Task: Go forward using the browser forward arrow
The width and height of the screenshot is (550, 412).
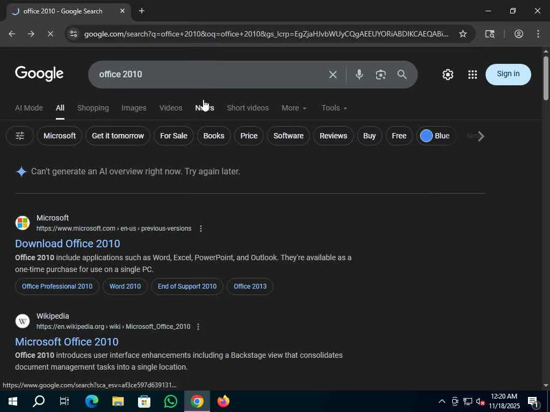Action: (x=31, y=34)
